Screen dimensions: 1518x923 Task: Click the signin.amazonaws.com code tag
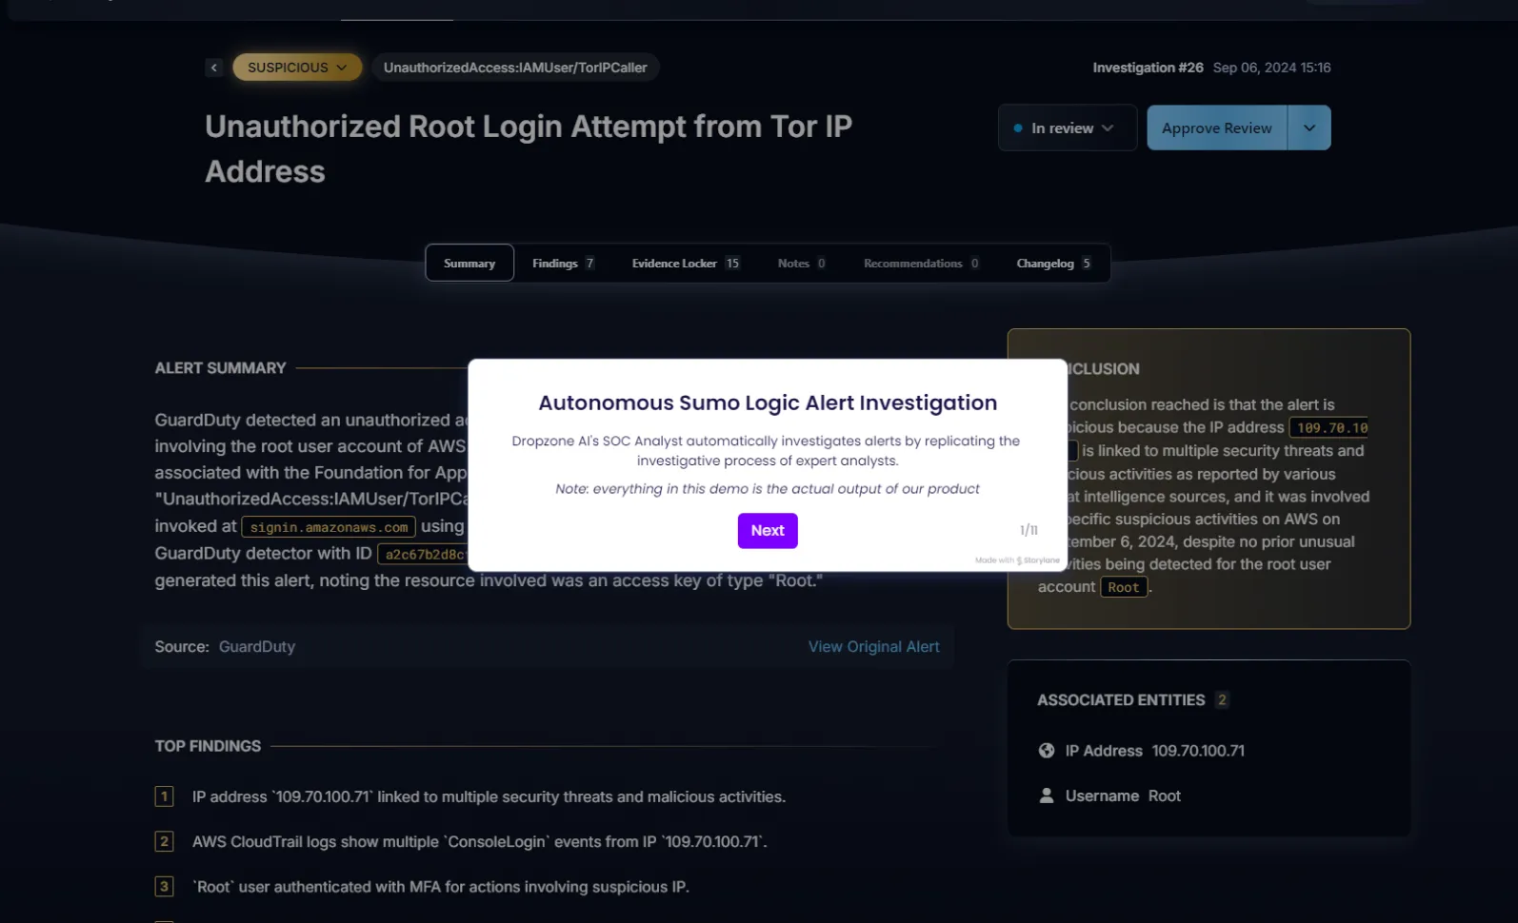coord(329,527)
